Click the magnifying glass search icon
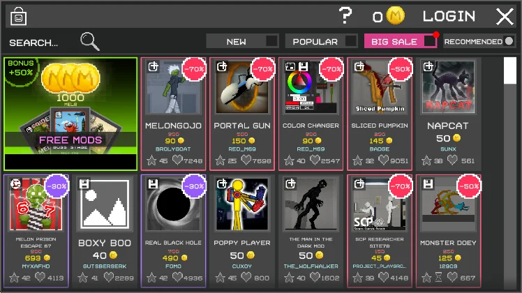Screen dimensions: 522x293 (x=90, y=42)
